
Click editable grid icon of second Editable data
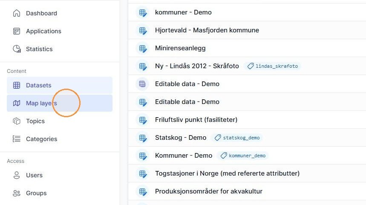[143, 102]
